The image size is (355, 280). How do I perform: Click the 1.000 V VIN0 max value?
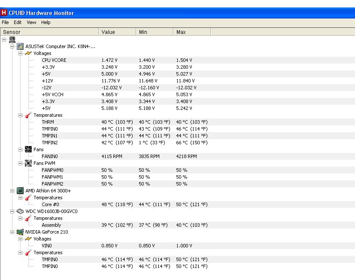pos(184,246)
